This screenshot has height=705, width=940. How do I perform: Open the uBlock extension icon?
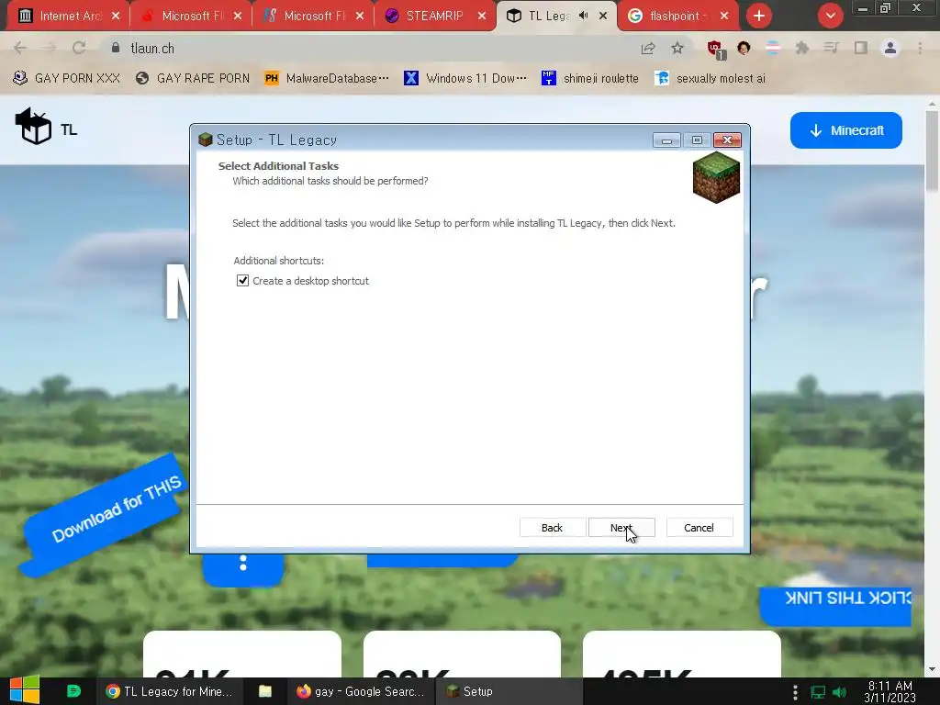(715, 50)
